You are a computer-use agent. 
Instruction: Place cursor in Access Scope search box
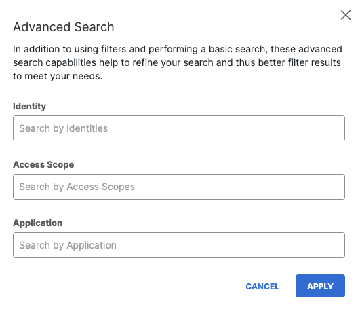(179, 187)
